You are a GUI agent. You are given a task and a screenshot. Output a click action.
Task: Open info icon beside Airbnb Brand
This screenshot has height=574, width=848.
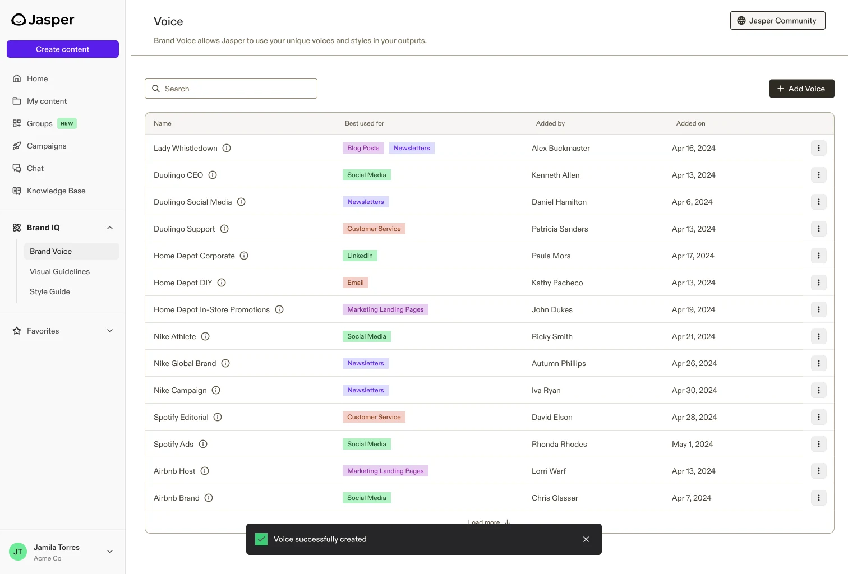209,498
